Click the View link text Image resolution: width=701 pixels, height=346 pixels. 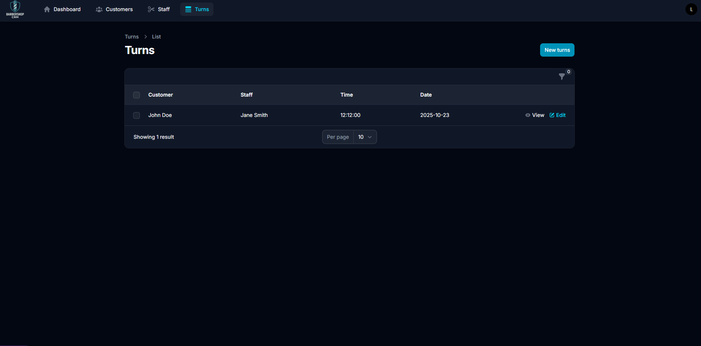click(538, 115)
